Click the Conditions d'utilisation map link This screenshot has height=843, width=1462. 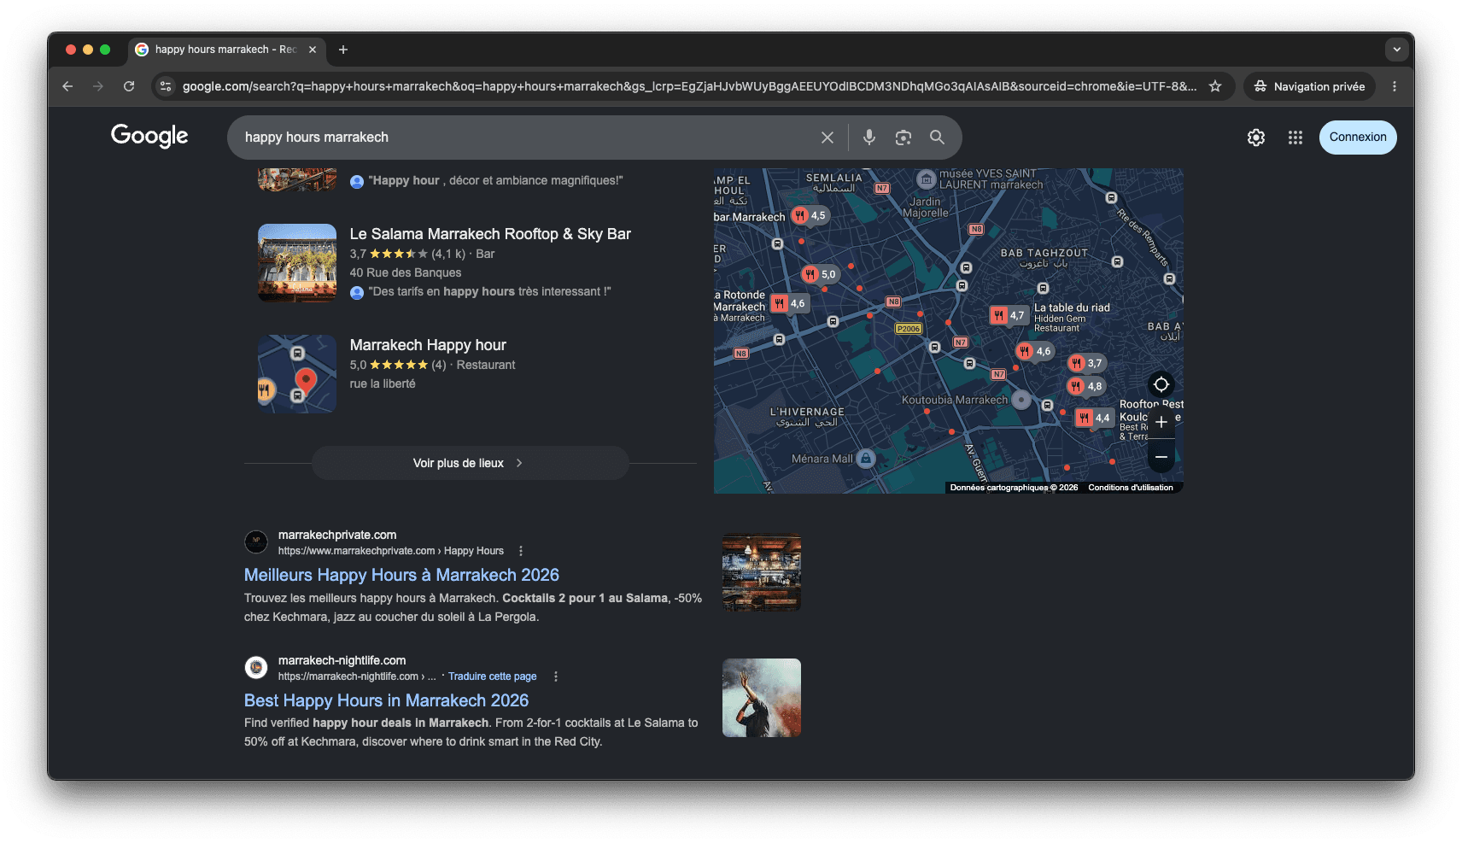tap(1130, 488)
